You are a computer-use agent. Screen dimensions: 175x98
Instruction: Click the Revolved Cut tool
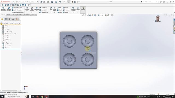click(x=36, y=9)
